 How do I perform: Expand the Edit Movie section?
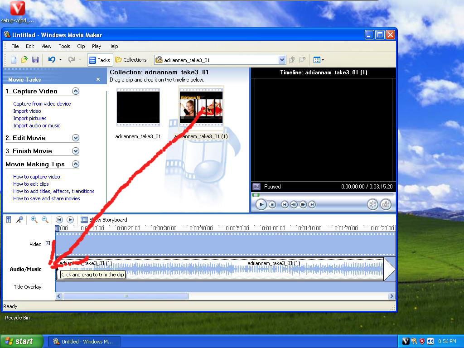76,138
